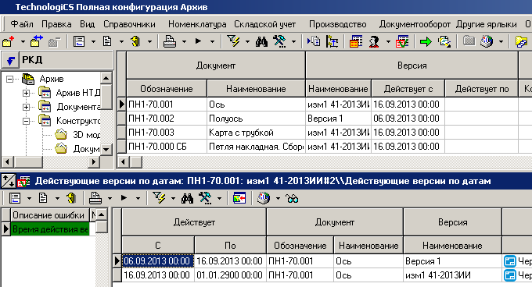
Task: Click the РКД back arrow button
Action: [x=10, y=61]
